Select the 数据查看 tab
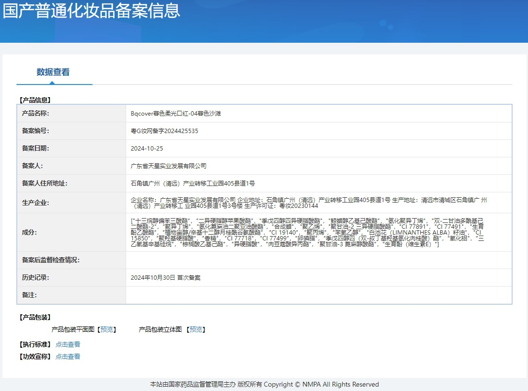The image size is (528, 391). 53,72
